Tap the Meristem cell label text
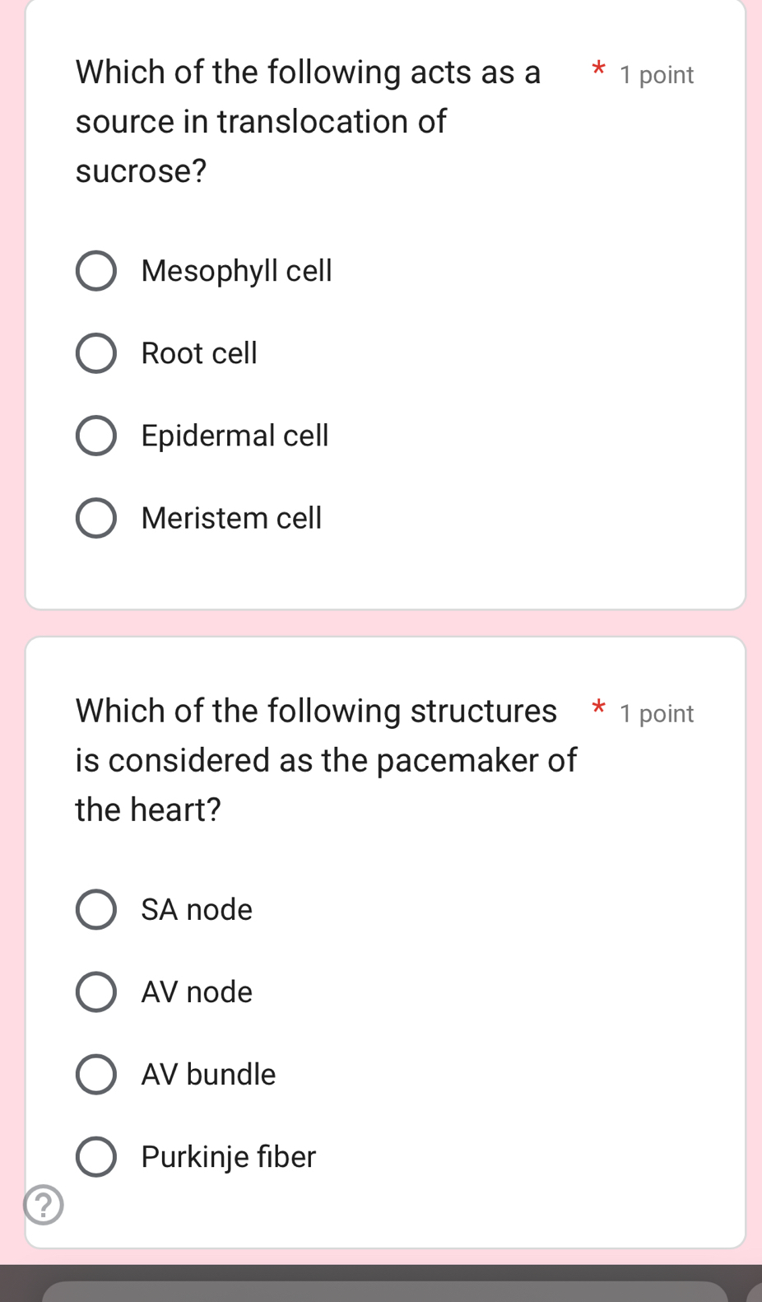762x1302 pixels. 231,518
